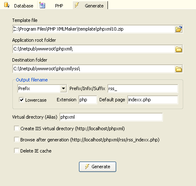Click the Database tab cylinder icon
Viewport: 196px width, 186px height.
point(7,5)
